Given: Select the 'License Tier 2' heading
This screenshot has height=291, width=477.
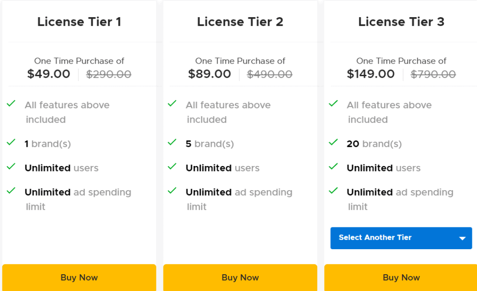Looking at the screenshot, I should coord(240,21).
